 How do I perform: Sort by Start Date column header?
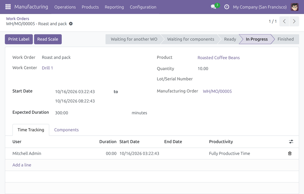[x=129, y=142]
